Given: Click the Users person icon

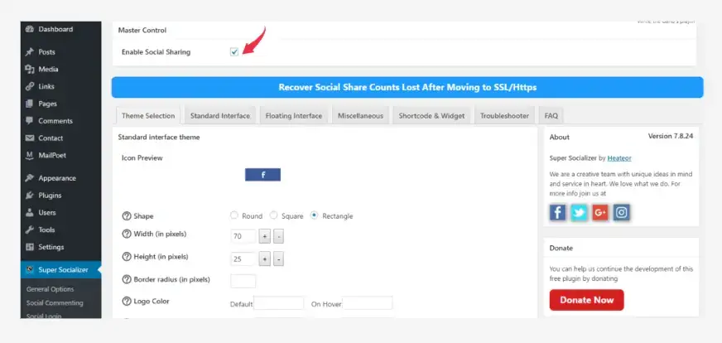Looking at the screenshot, I should [x=30, y=213].
